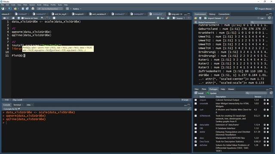The width and height of the screenshot is (275, 154).
Task: Check the d3Network package checkbox
Action: [x=196, y=116]
